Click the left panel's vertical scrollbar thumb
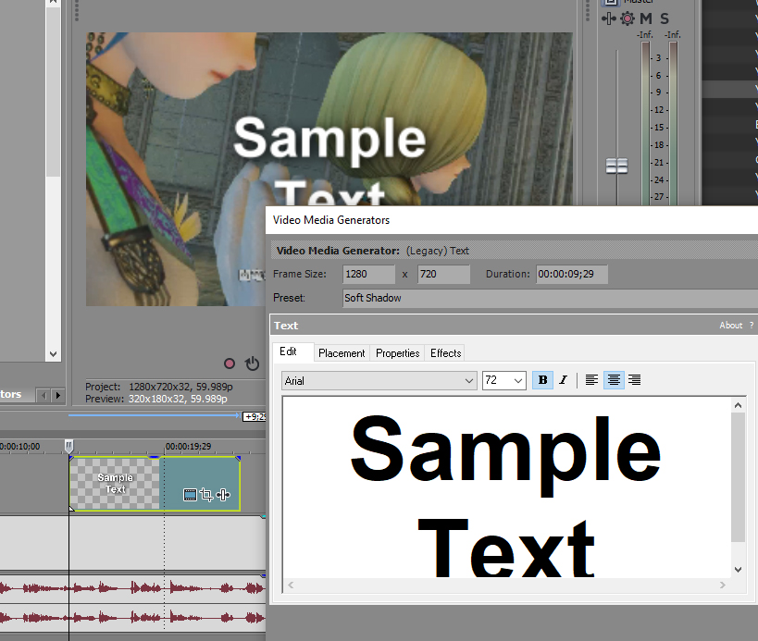Viewport: 758px width, 641px height. point(53,92)
